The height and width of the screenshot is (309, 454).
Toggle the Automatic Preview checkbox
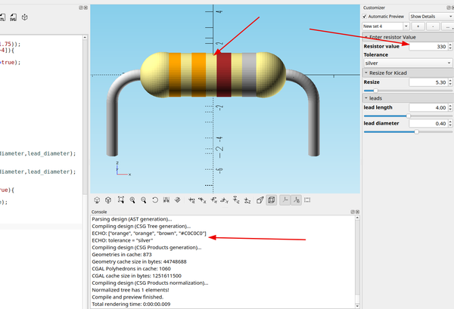(x=365, y=17)
